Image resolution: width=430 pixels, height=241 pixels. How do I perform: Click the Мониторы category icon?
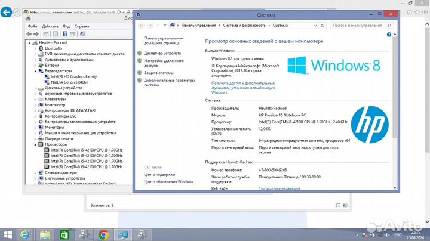click(41, 127)
